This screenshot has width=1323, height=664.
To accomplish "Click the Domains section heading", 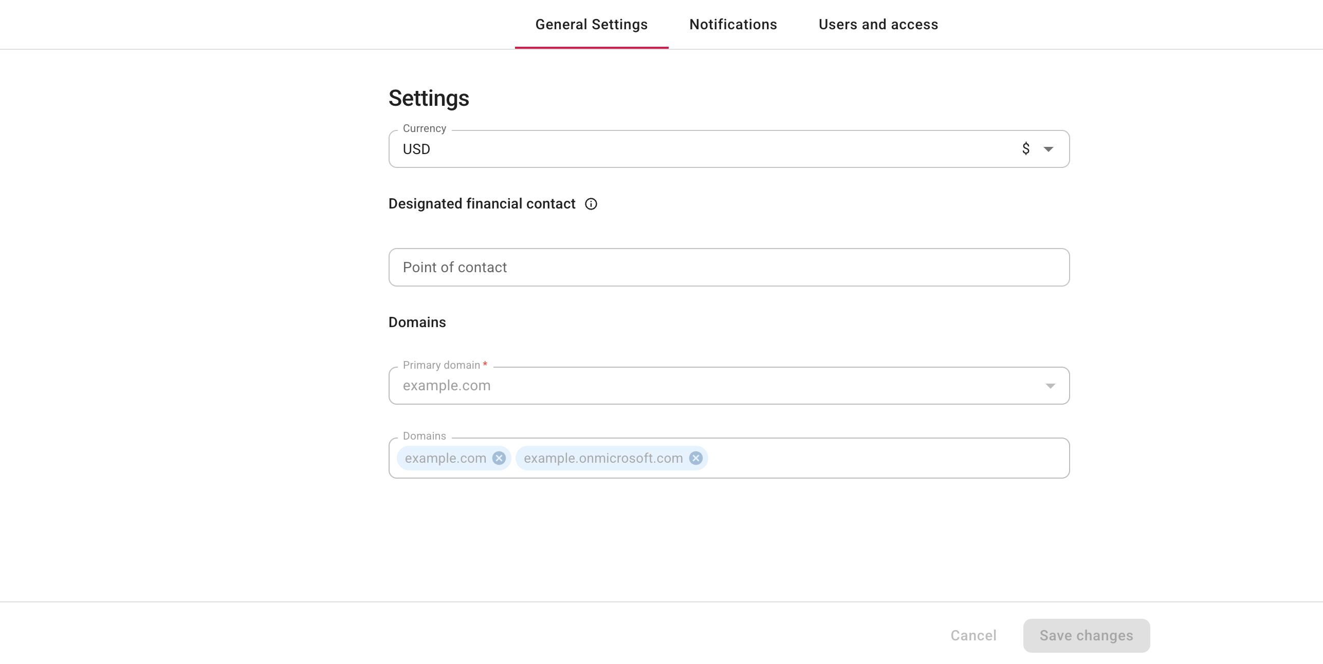I will 417,322.
